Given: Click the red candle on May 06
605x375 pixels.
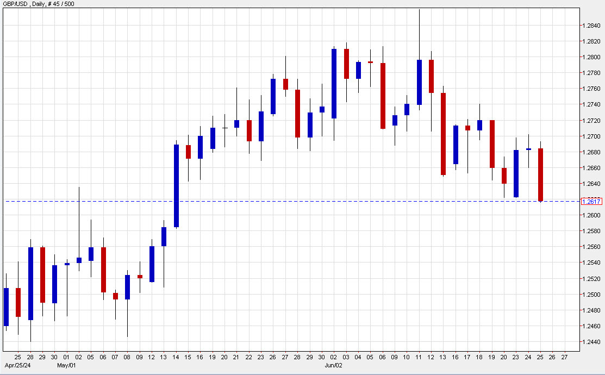Looking at the screenshot, I should 103,269.
